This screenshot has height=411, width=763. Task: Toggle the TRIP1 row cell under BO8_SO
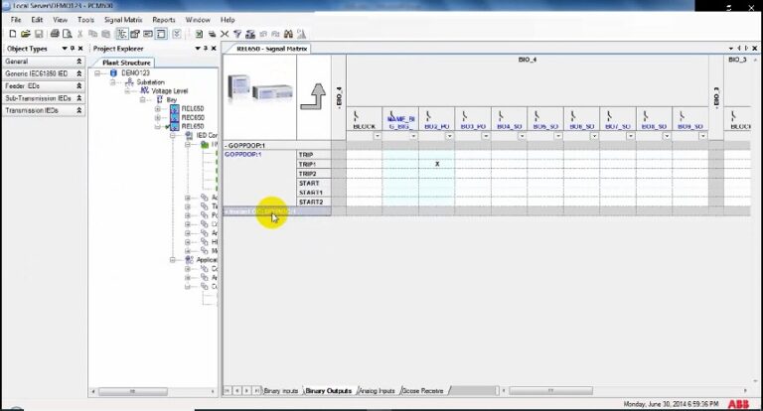click(654, 164)
